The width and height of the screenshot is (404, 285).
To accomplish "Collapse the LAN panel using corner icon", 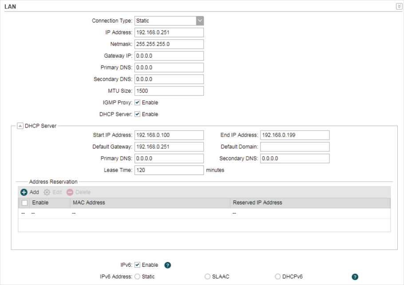I will pos(399,6).
